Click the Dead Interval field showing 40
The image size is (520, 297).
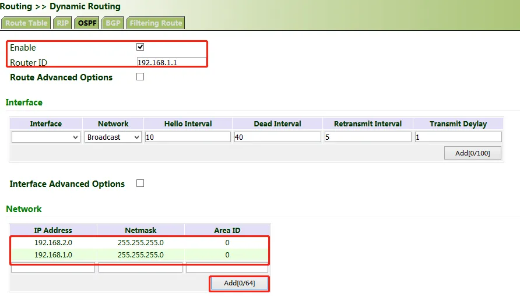pos(277,137)
